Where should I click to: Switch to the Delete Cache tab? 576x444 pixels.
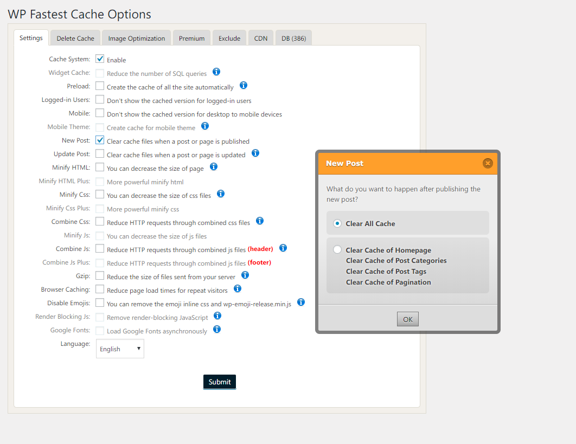point(75,38)
